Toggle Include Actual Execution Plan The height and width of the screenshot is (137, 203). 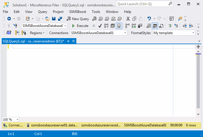coord(128,26)
